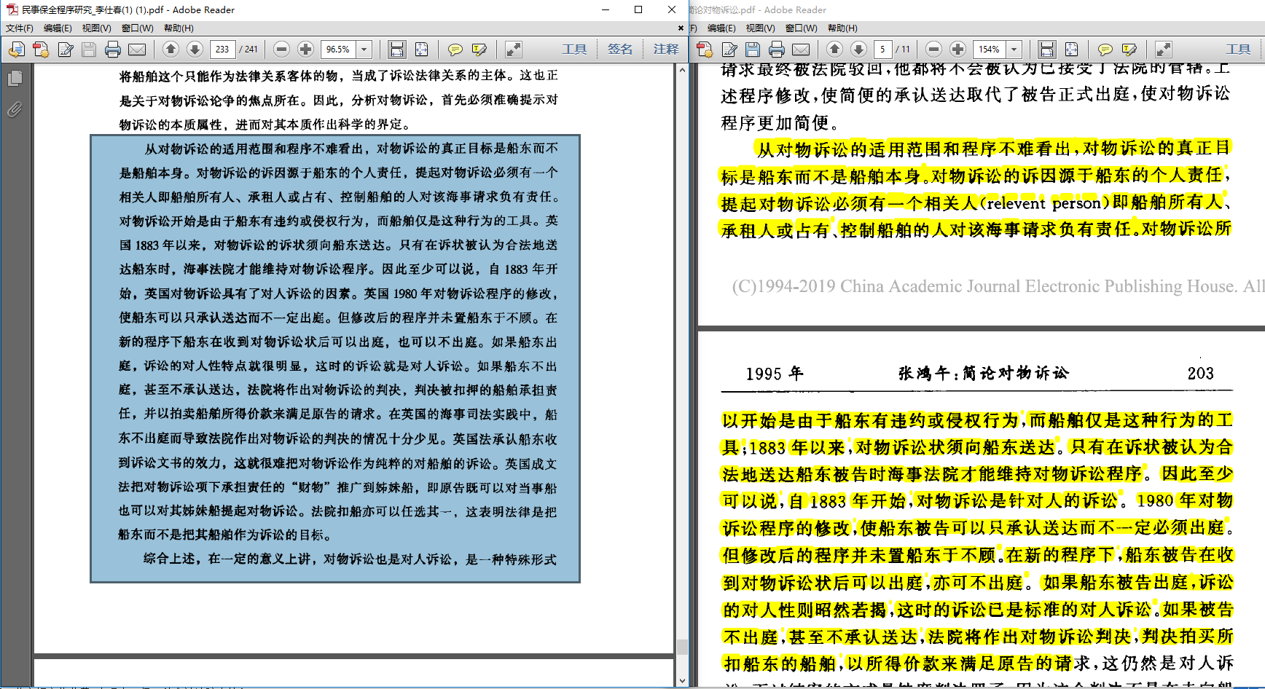The height and width of the screenshot is (689, 1265).
Task: Expand the 96.5% zoom dropdown
Action: tap(364, 50)
